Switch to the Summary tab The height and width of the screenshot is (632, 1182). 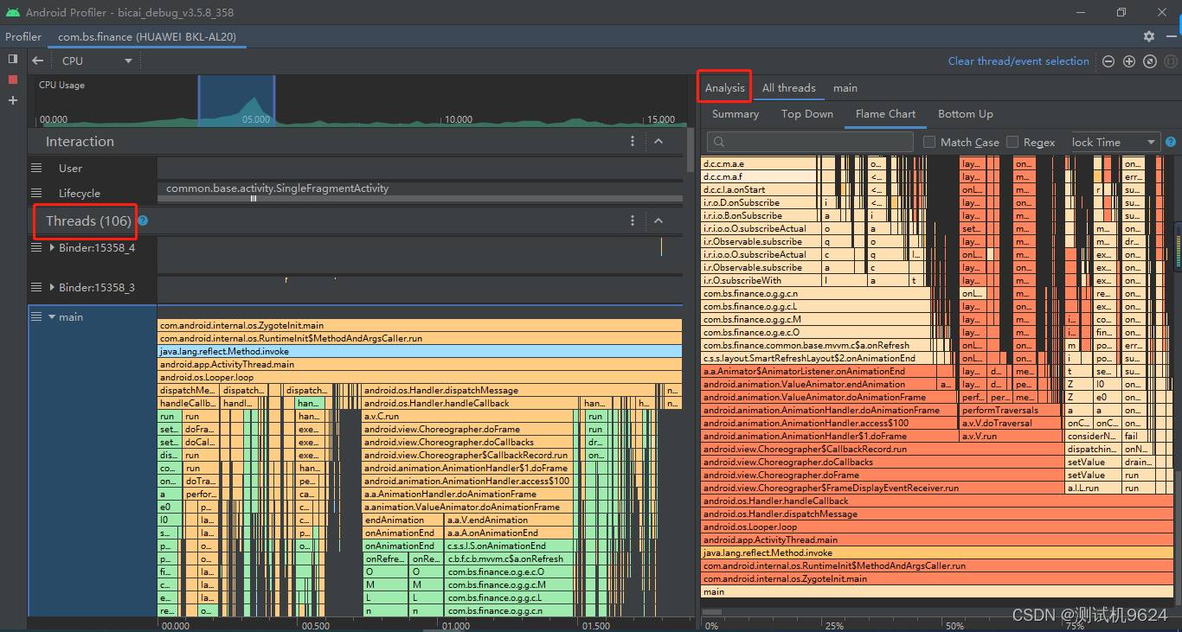click(x=736, y=113)
